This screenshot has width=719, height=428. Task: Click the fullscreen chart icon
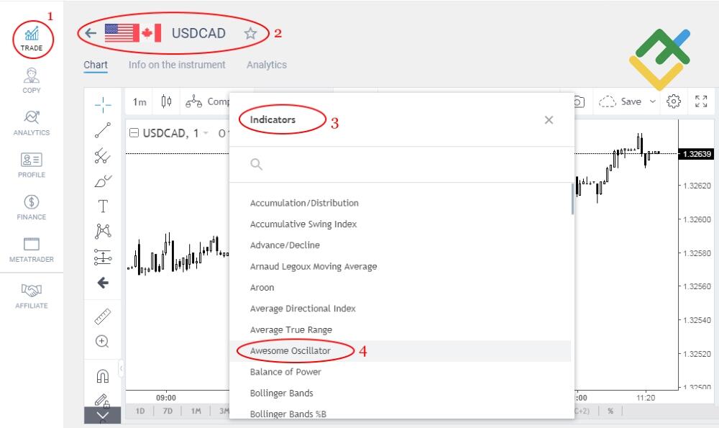point(701,101)
